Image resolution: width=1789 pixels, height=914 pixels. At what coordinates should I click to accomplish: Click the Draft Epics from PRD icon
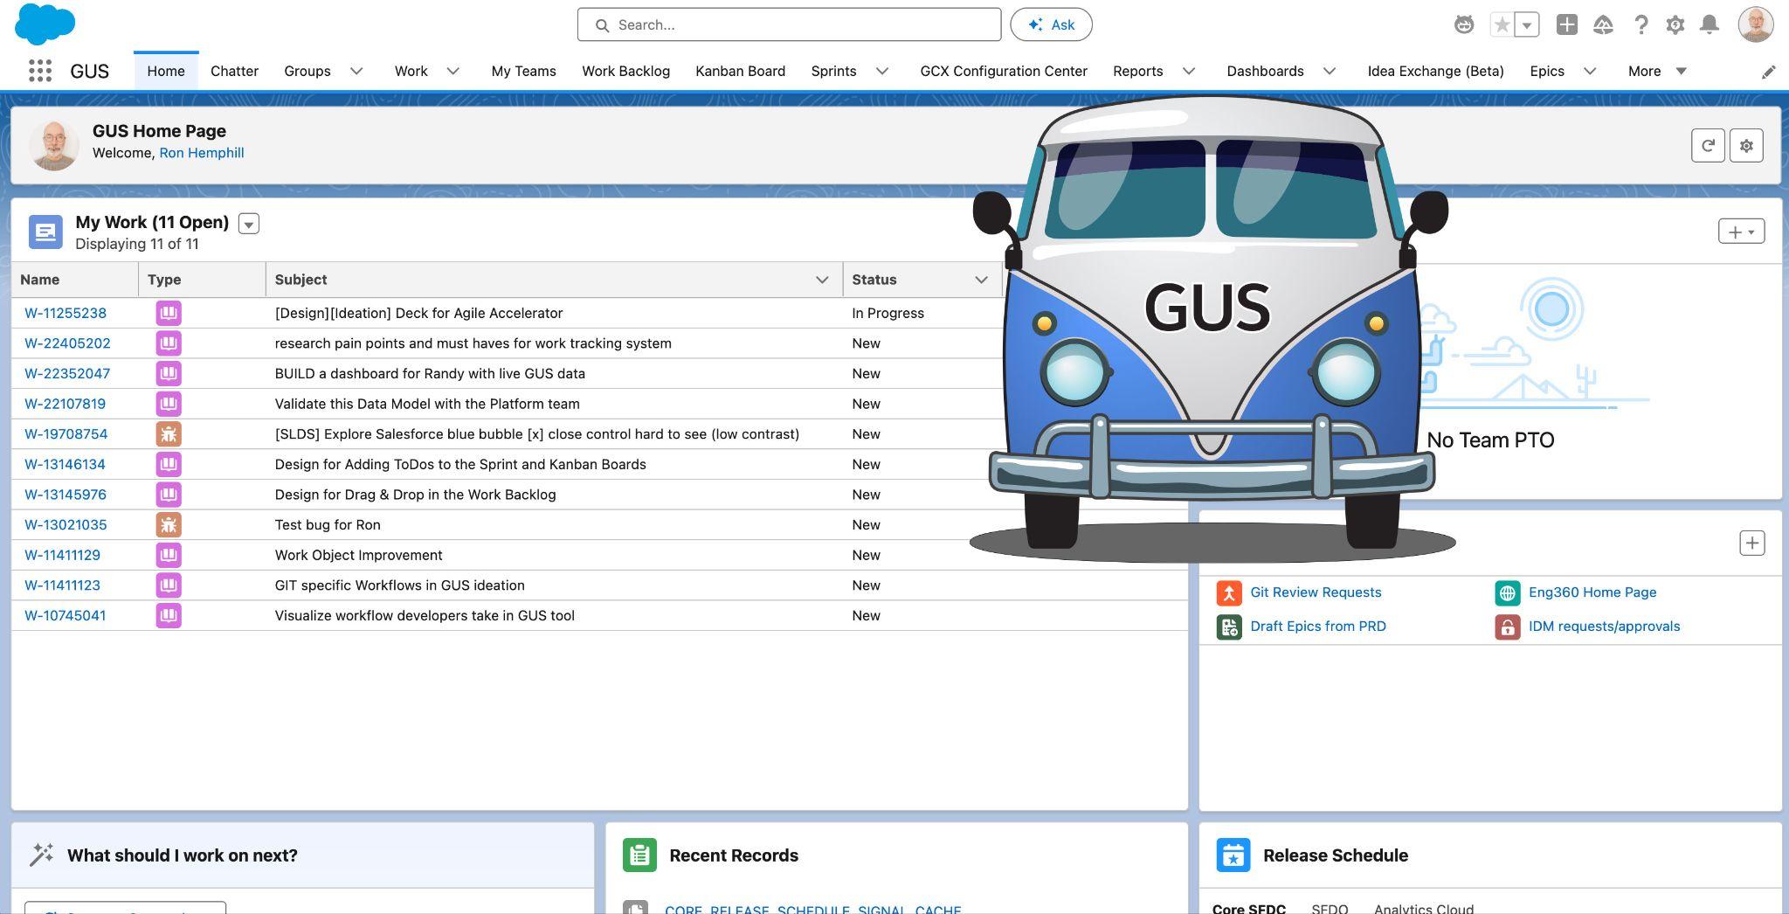(1229, 627)
